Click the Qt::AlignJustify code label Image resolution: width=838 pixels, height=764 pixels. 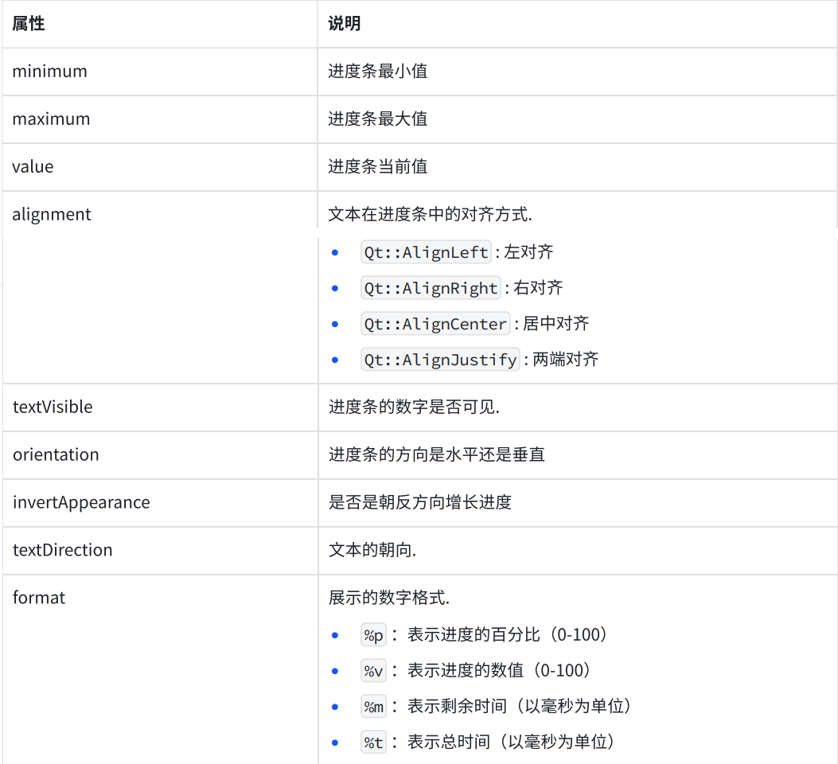coord(440,360)
